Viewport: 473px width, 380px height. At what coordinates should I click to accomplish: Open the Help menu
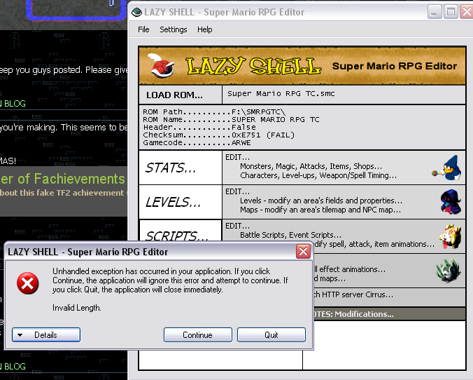click(x=204, y=29)
